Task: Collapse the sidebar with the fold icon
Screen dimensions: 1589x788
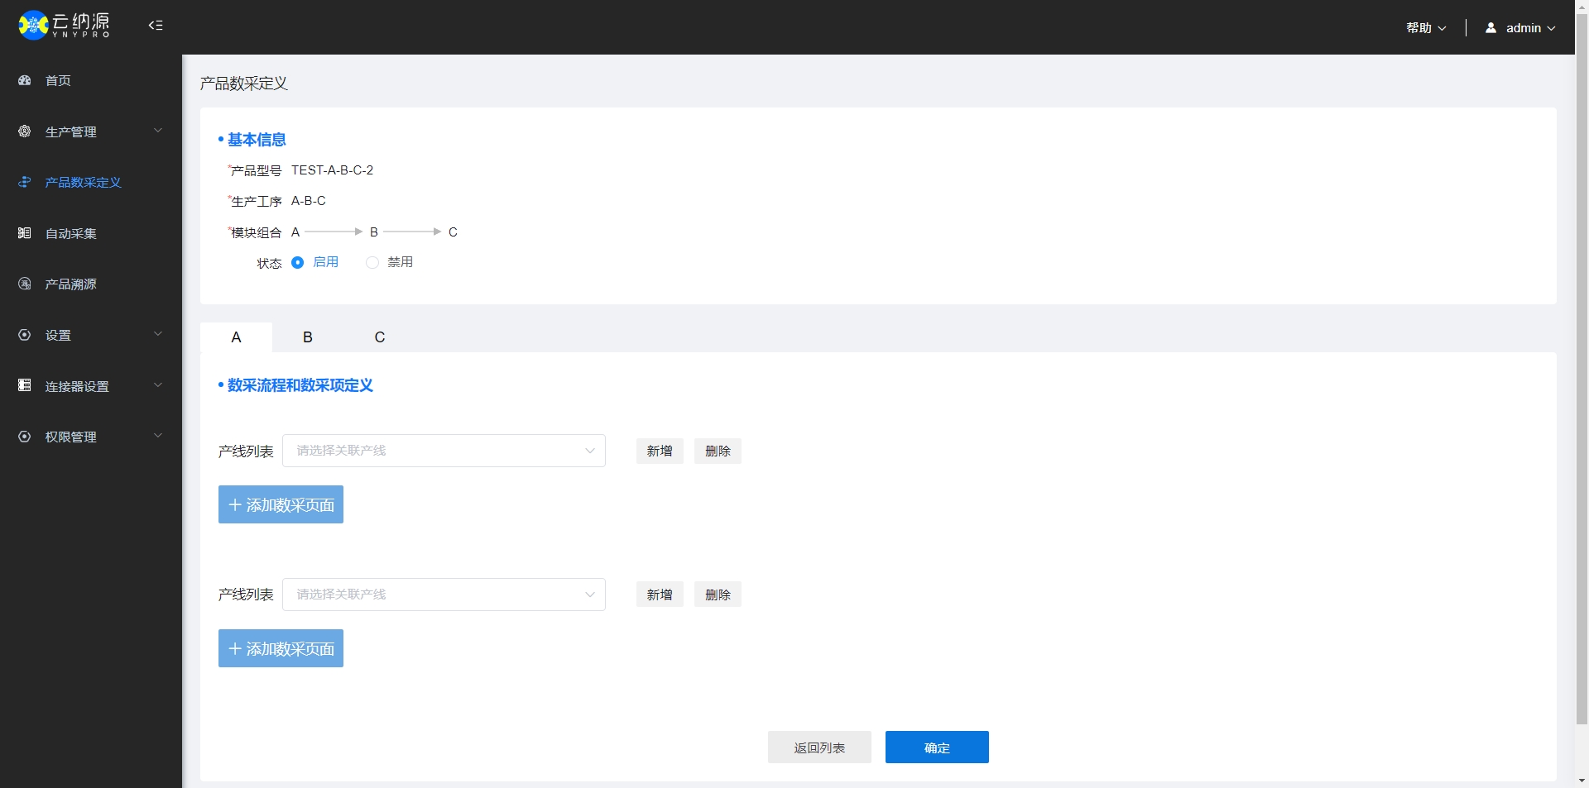Action: (x=156, y=26)
